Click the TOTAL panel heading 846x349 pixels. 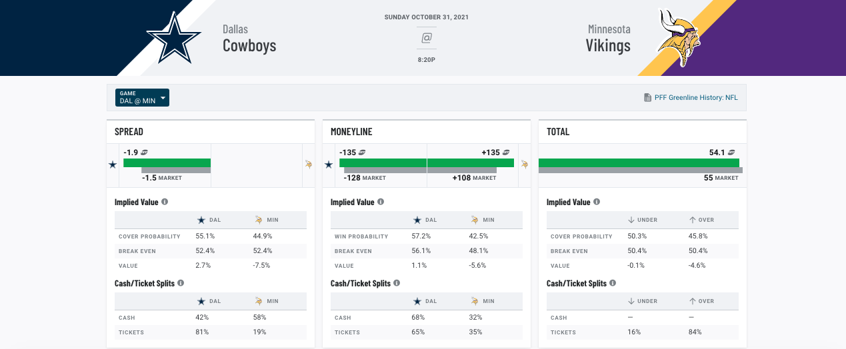[558, 132]
